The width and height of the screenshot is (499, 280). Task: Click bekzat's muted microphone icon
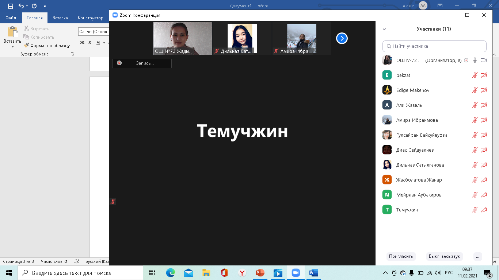click(x=475, y=75)
